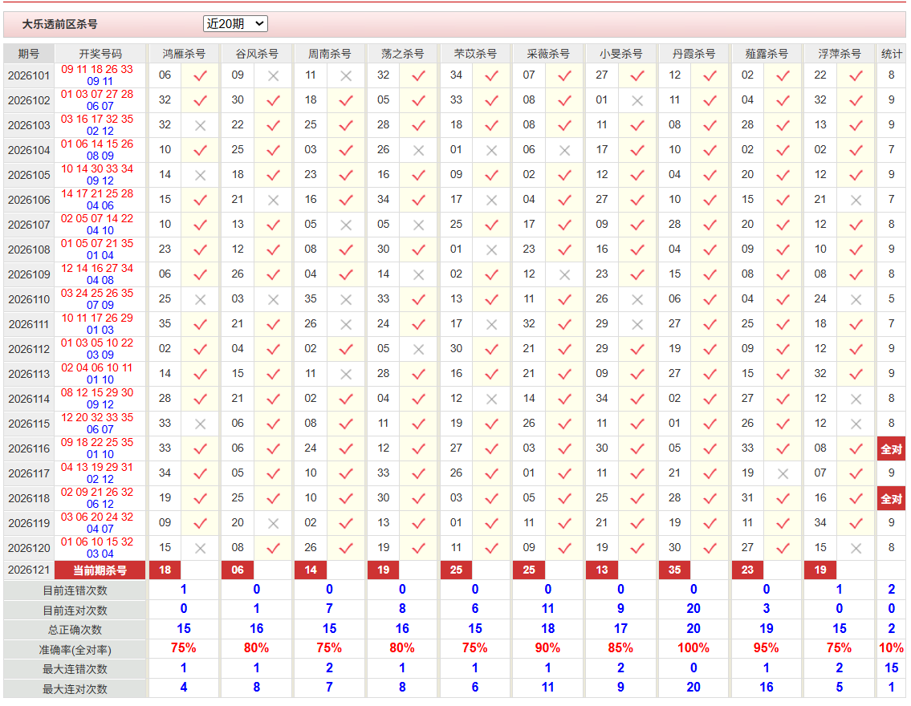Click the 准确率(全对率) row label
Image resolution: width=911 pixels, height=706 pixels.
point(75,651)
